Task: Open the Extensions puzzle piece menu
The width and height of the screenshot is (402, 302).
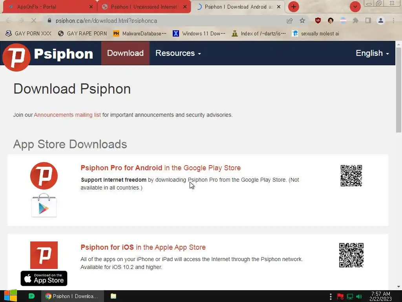Action: pos(356,20)
